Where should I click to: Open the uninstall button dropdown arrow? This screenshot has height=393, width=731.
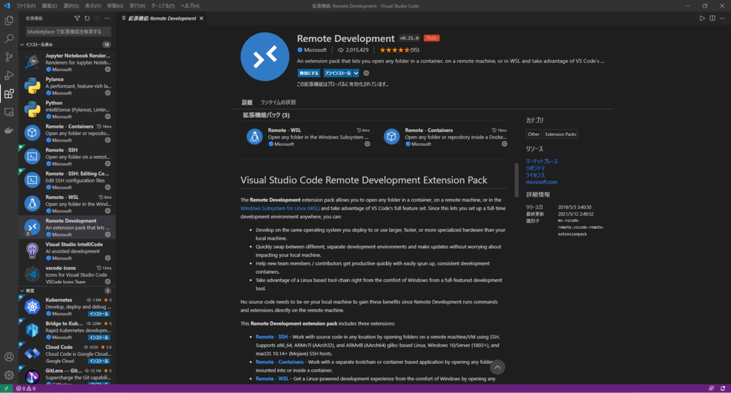click(356, 73)
